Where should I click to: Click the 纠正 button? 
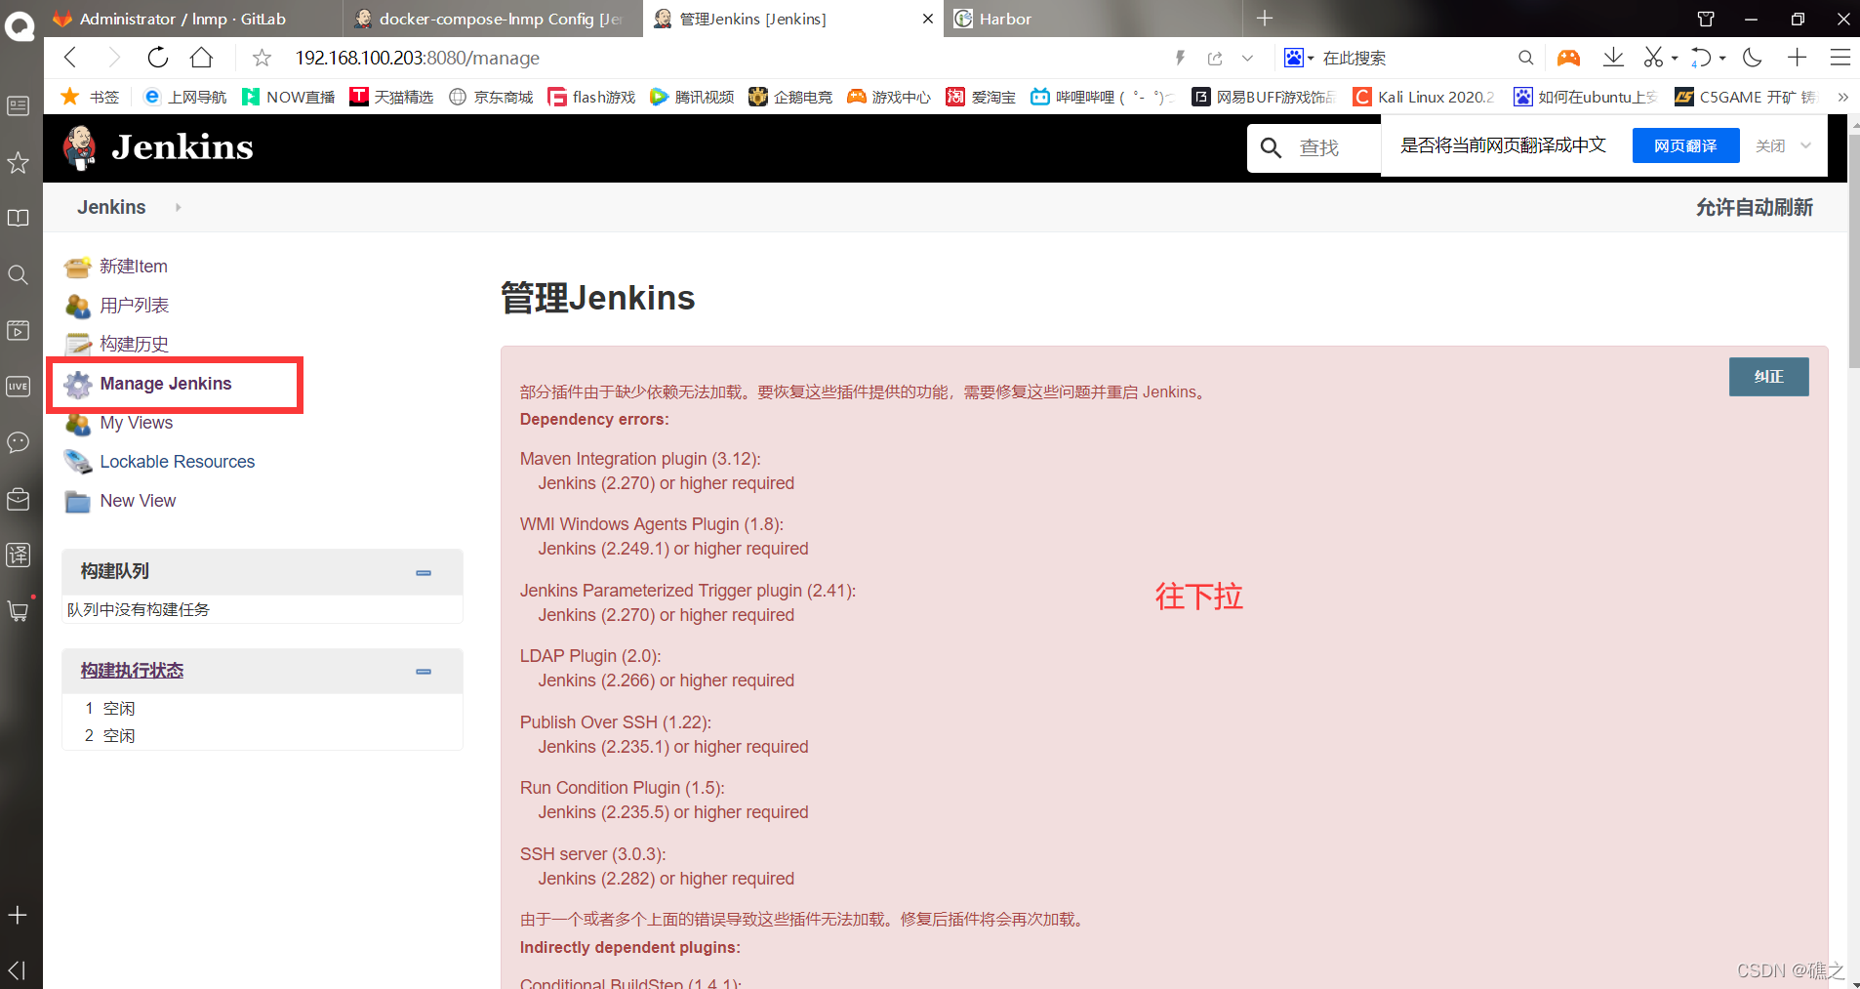[x=1769, y=377]
